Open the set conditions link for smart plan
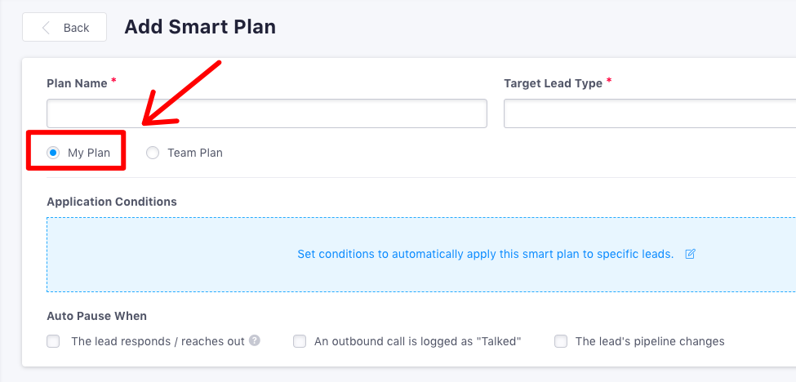Screen dimensions: 796x382 [x=485, y=254]
